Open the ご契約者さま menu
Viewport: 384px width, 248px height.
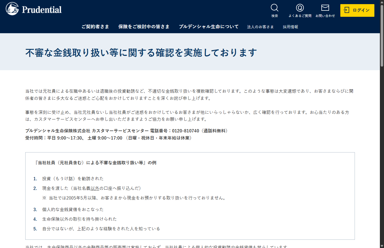[x=95, y=27]
